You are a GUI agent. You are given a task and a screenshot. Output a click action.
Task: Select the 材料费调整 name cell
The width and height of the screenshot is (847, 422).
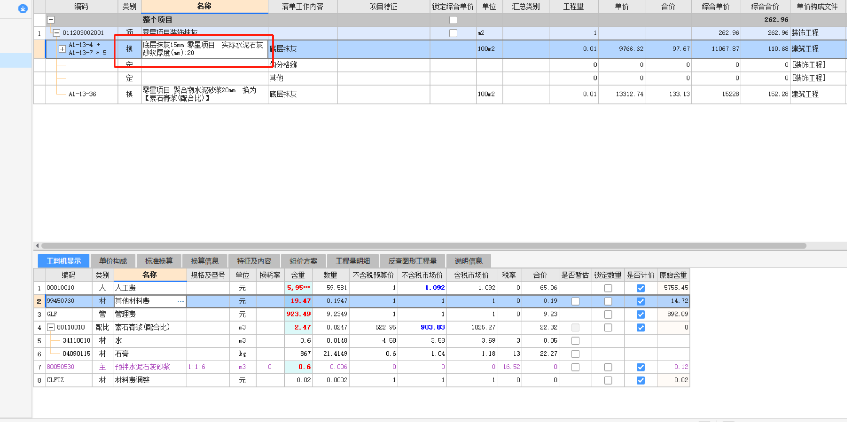coord(150,380)
